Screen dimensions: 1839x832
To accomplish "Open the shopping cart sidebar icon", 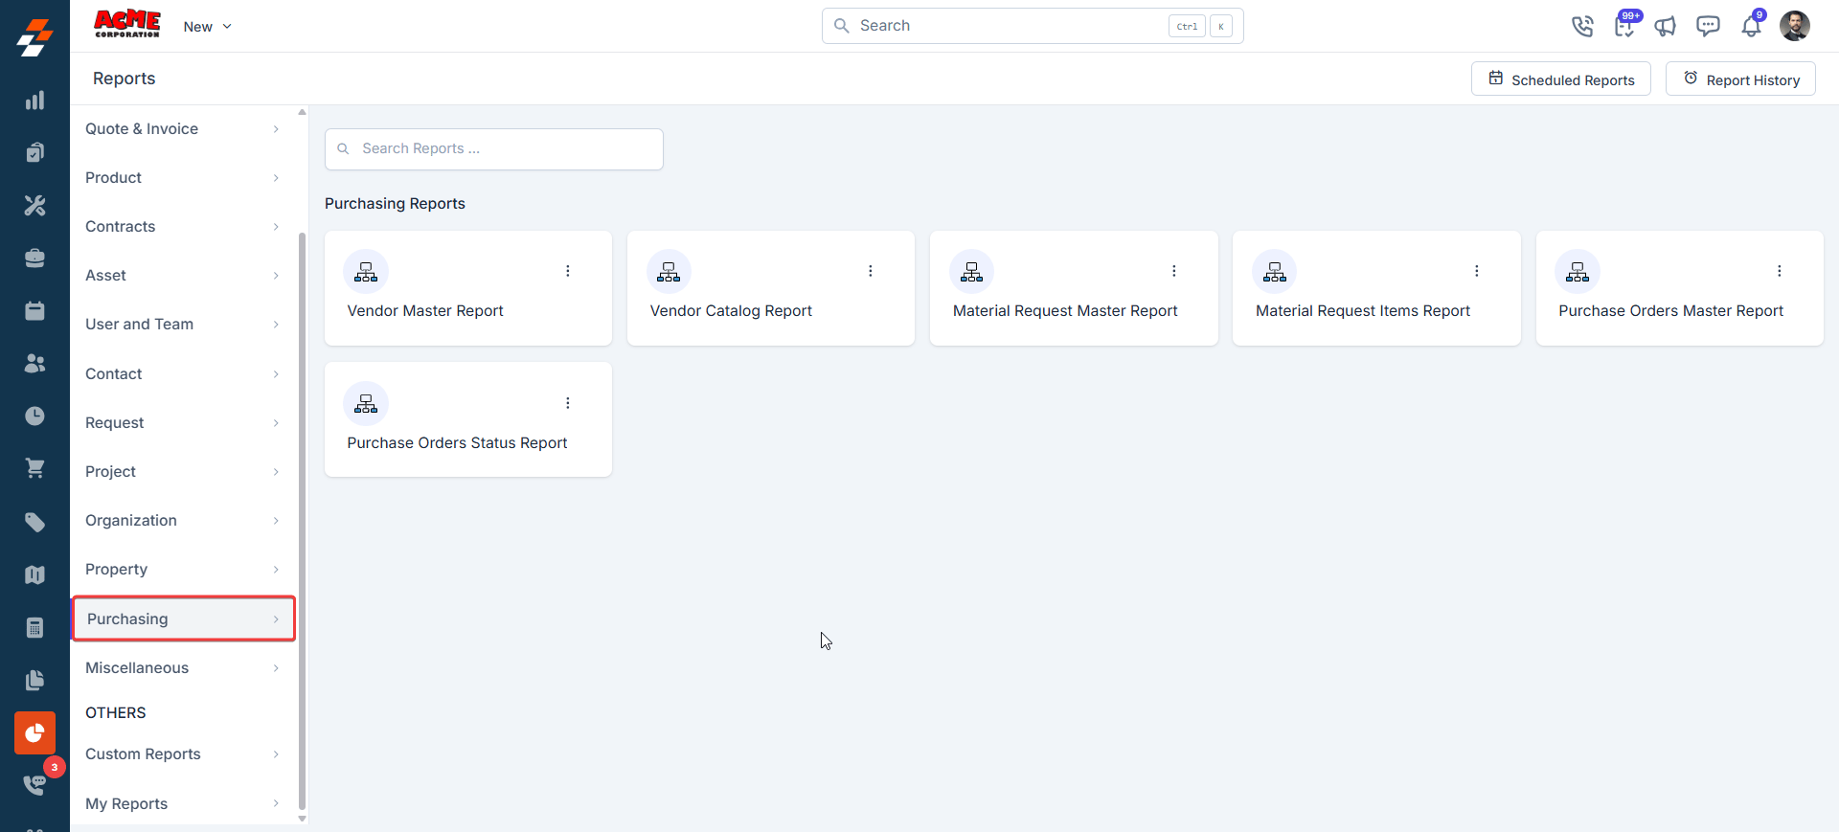I will click(x=34, y=468).
